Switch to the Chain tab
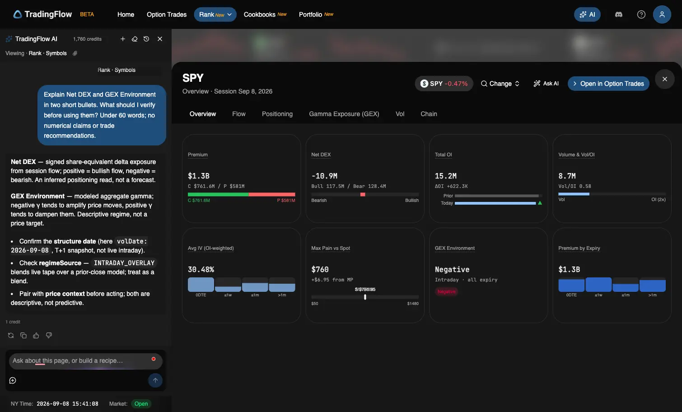 coord(429,114)
